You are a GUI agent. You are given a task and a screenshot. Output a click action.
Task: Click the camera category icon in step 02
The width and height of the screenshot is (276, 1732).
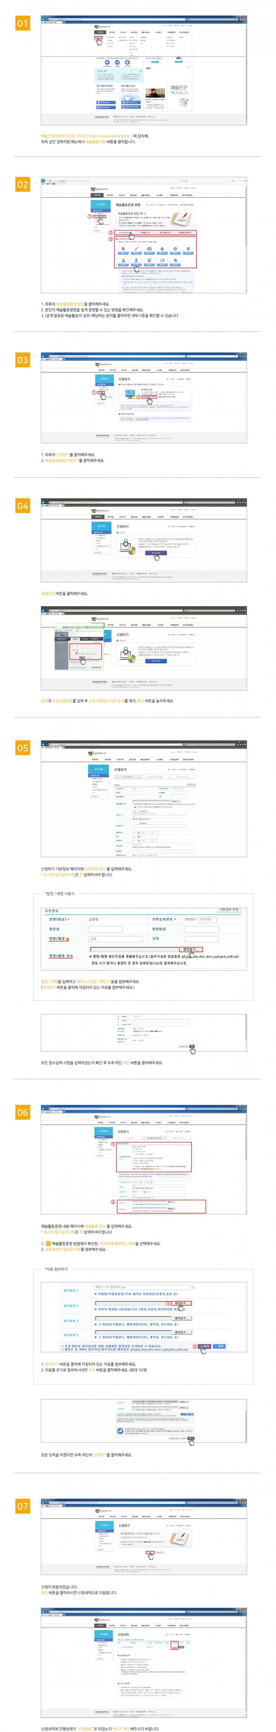tap(149, 249)
